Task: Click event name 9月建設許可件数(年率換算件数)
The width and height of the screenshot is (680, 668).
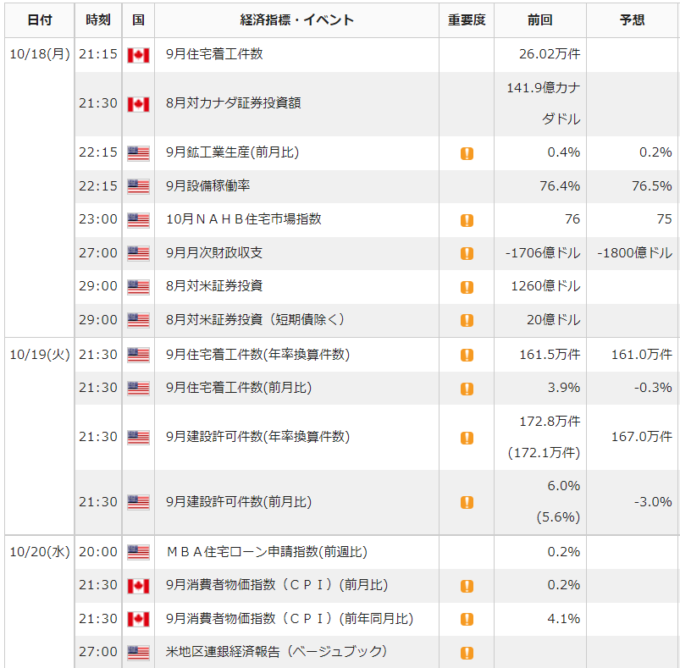Action: coord(257,437)
